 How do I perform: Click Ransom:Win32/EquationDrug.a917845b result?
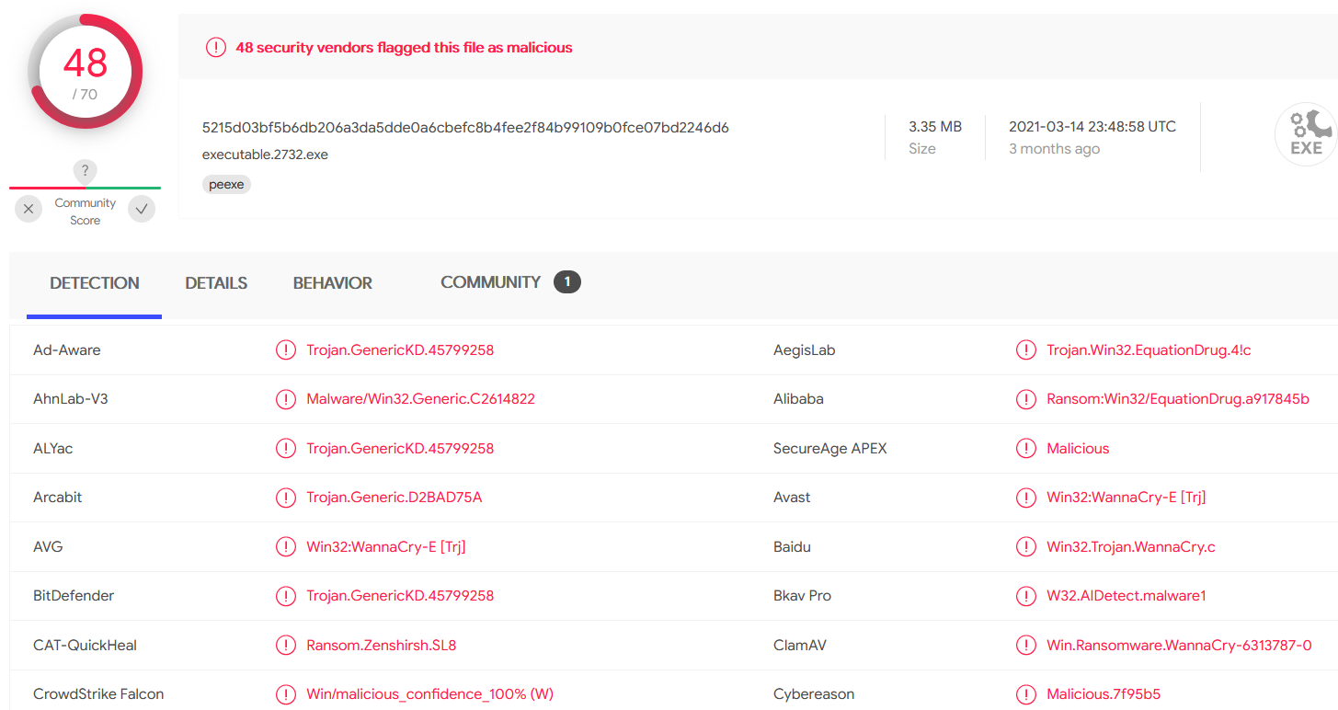pos(1178,399)
